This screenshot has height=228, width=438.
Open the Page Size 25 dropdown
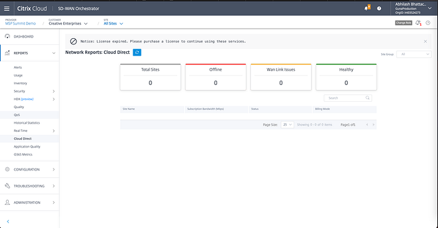coord(287,124)
